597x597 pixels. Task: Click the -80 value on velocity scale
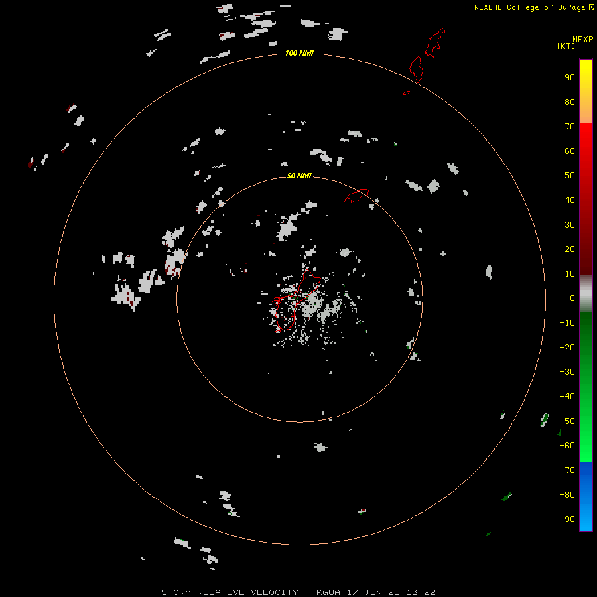coord(567,495)
